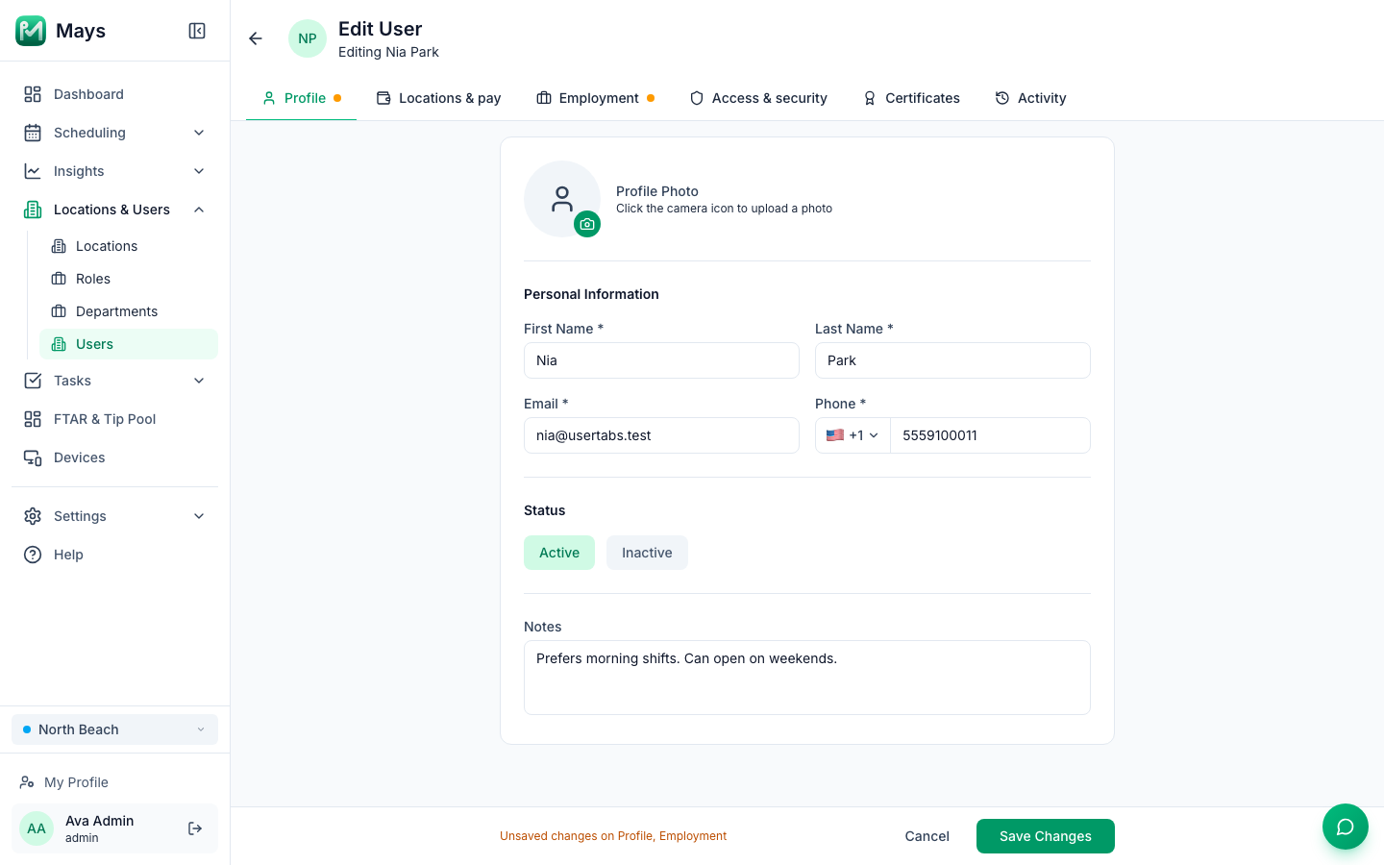Open Departments in the sidebar
The image size is (1384, 865).
[129, 311]
